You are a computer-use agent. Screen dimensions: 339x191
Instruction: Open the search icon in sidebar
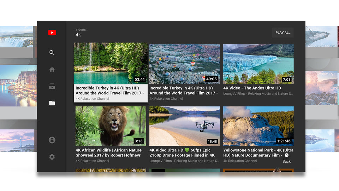52,53
